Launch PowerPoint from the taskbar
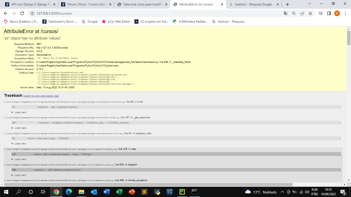The image size is (351, 197). (132, 192)
